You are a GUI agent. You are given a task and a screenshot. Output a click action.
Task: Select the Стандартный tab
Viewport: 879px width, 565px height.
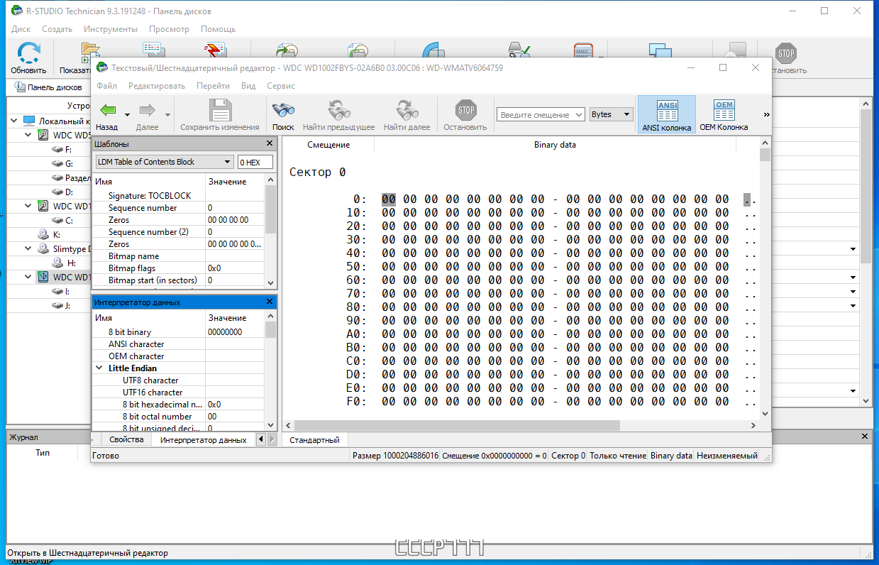click(314, 440)
